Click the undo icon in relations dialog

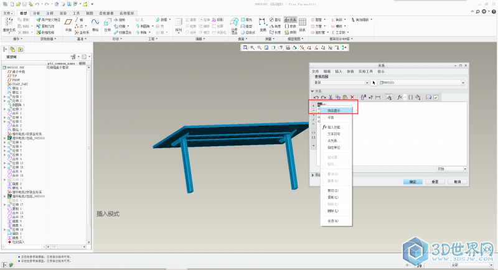(316, 97)
